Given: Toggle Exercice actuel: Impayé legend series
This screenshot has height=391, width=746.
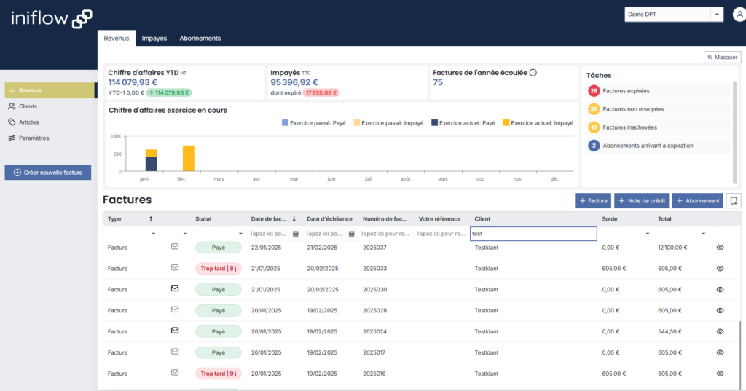Looking at the screenshot, I should 538,123.
